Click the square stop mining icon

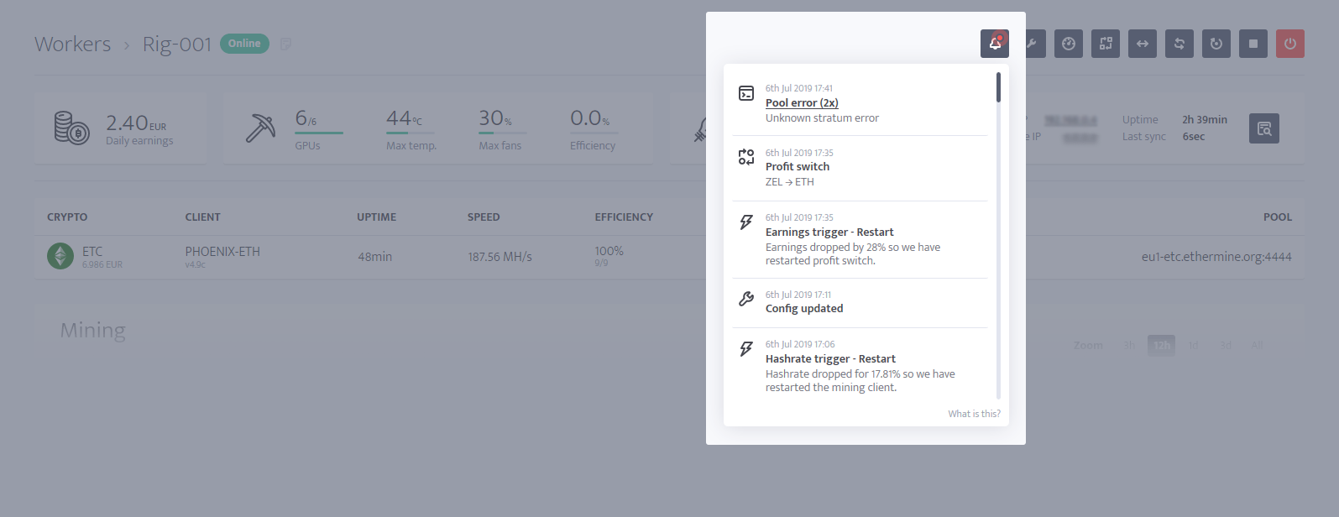pos(1253,44)
